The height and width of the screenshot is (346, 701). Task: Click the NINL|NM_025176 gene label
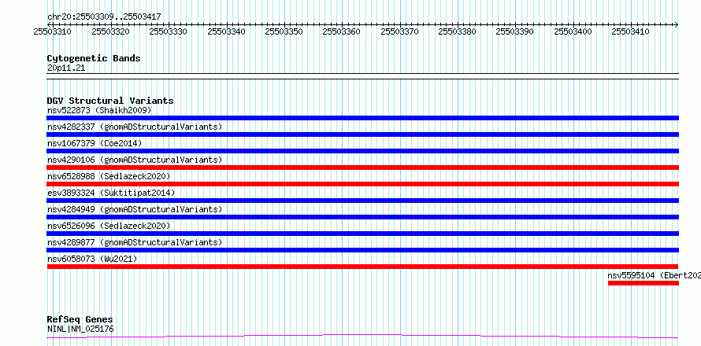(80, 329)
